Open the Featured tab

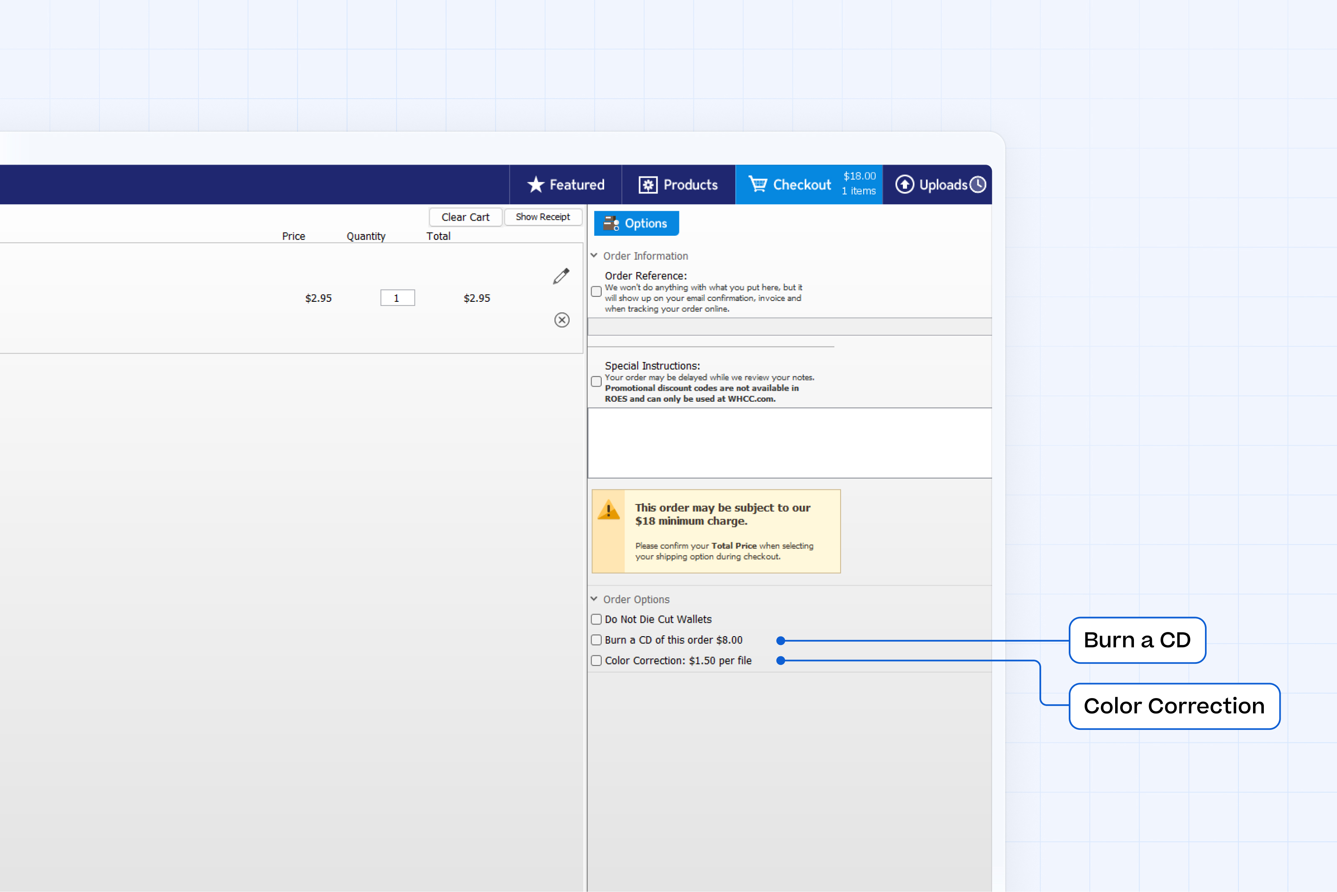click(x=566, y=184)
